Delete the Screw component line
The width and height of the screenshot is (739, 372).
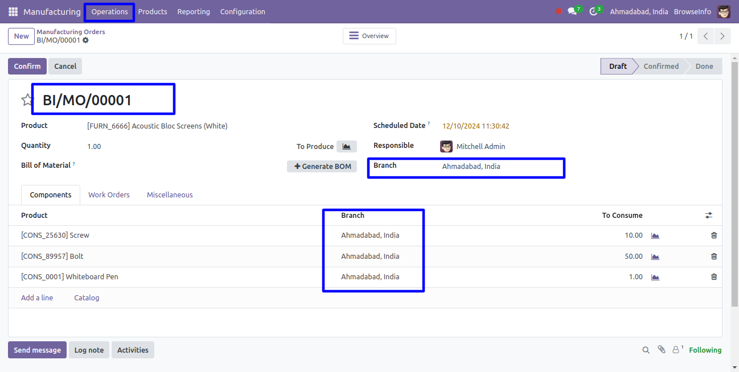click(714, 235)
